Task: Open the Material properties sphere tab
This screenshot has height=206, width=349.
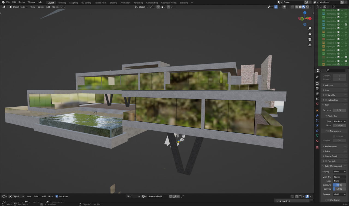Action: point(317,141)
